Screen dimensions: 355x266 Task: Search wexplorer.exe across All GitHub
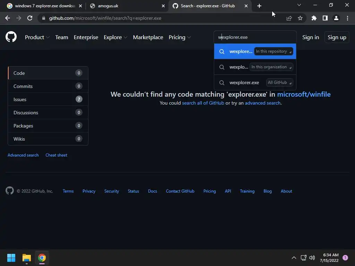255,82
